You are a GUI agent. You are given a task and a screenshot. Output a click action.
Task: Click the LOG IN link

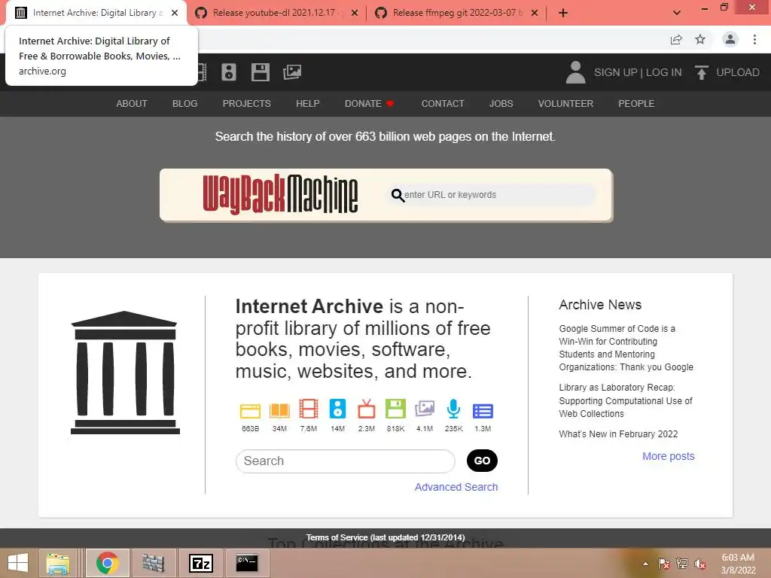pyautogui.click(x=664, y=72)
